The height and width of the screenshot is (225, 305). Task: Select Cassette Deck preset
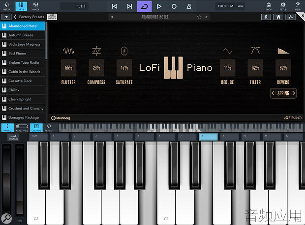pos(23,81)
